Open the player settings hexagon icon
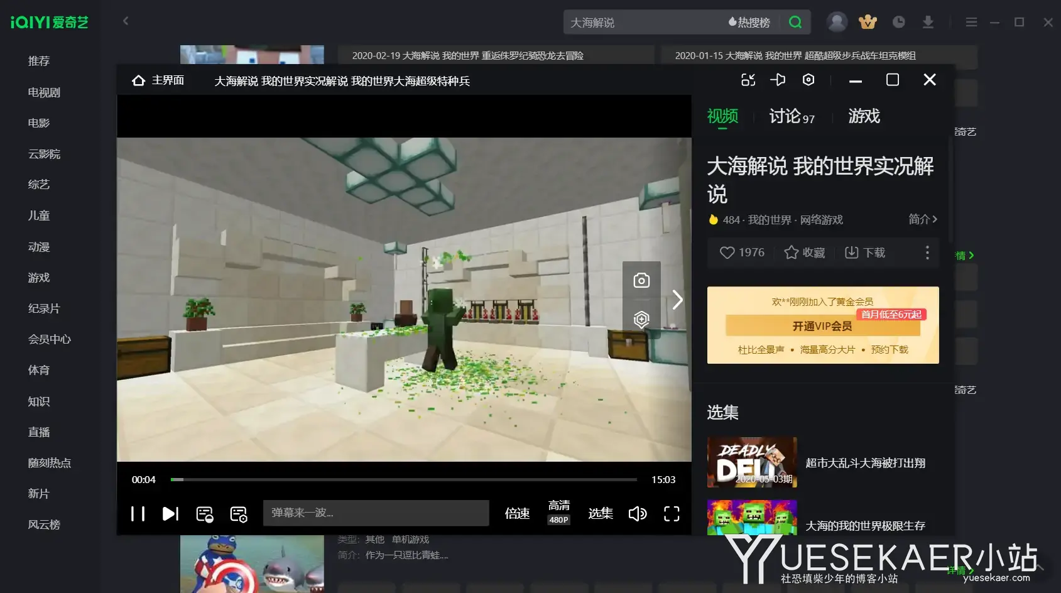The height and width of the screenshot is (593, 1061). tap(808, 80)
